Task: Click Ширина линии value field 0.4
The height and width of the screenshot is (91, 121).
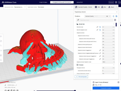Action: click(108, 33)
